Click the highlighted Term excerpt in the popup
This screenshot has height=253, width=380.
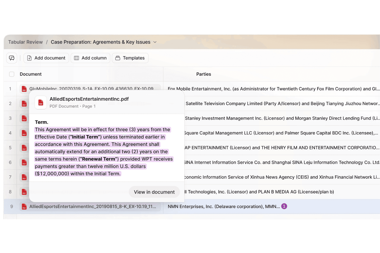104,151
